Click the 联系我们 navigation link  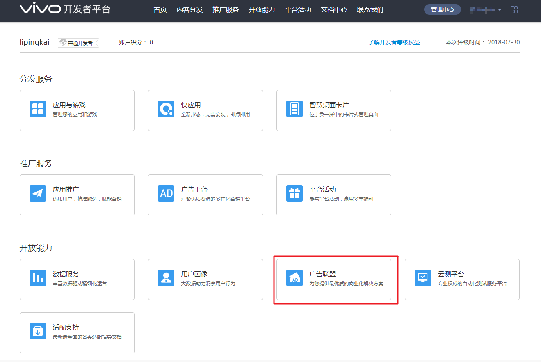pyautogui.click(x=370, y=9)
